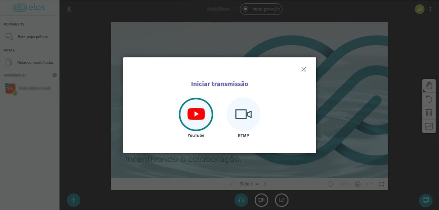The image size is (439, 210).
Task: Open the three-dot options menu
Action: coord(430,9)
